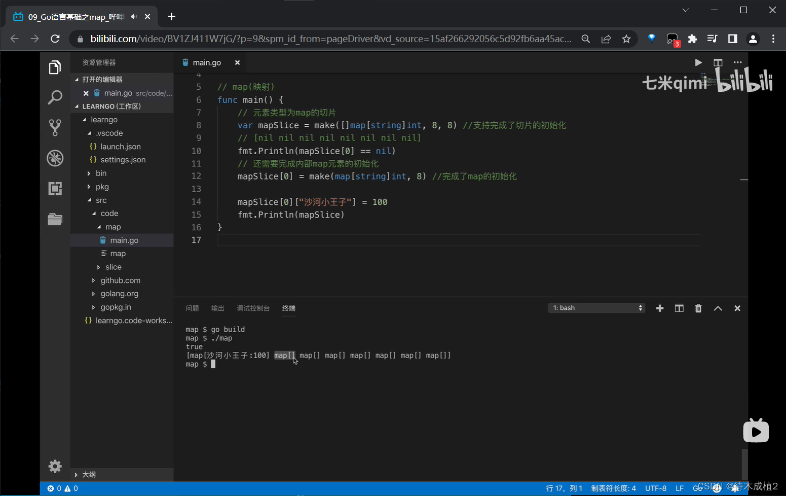
Task: Click the browser back arrow
Action: tap(14, 39)
